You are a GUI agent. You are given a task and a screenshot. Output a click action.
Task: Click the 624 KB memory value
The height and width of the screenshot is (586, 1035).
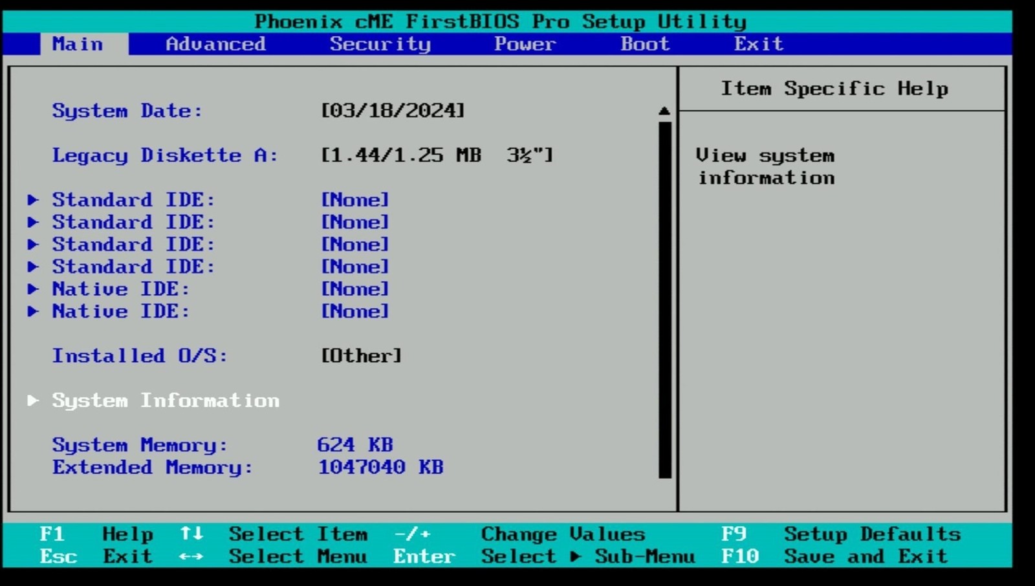355,445
